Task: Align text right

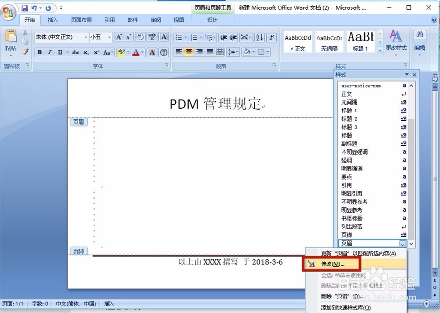Action: (199, 52)
